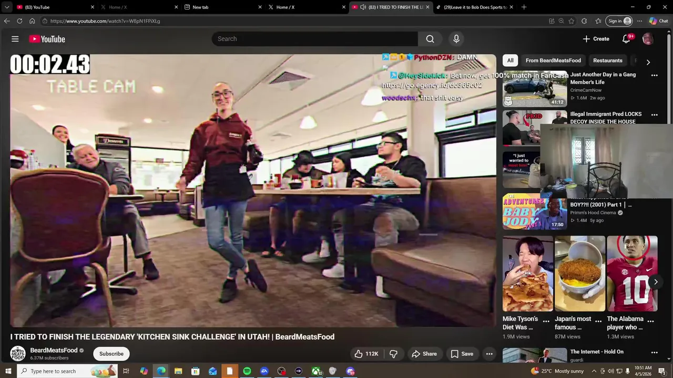Open File Explorer from the taskbar
This screenshot has width=673, height=378.
178,371
